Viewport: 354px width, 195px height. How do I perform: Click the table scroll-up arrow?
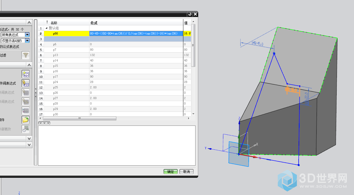coord(193,22)
